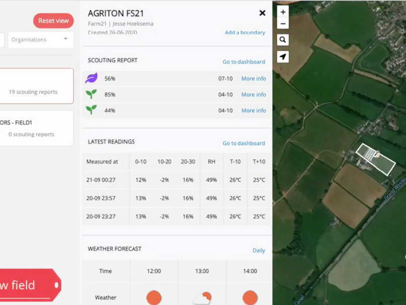
Task: Click the 12:00 sunny weather icon
Action: [154, 297]
